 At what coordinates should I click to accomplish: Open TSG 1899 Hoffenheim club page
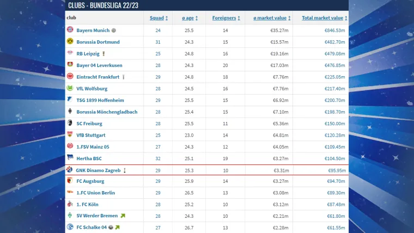100,100
